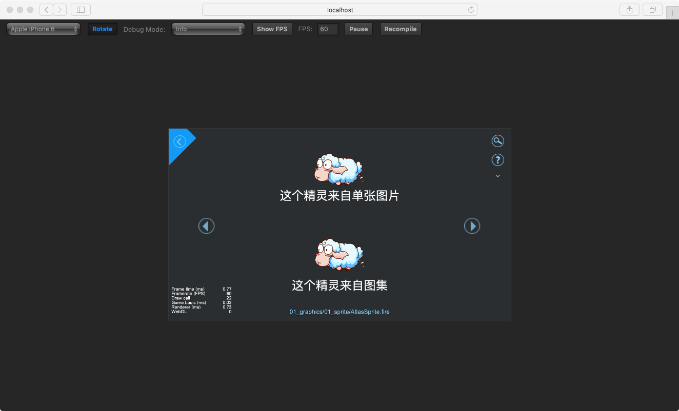Open the Debug Mode Info dropdown
The image size is (679, 411).
click(x=208, y=29)
